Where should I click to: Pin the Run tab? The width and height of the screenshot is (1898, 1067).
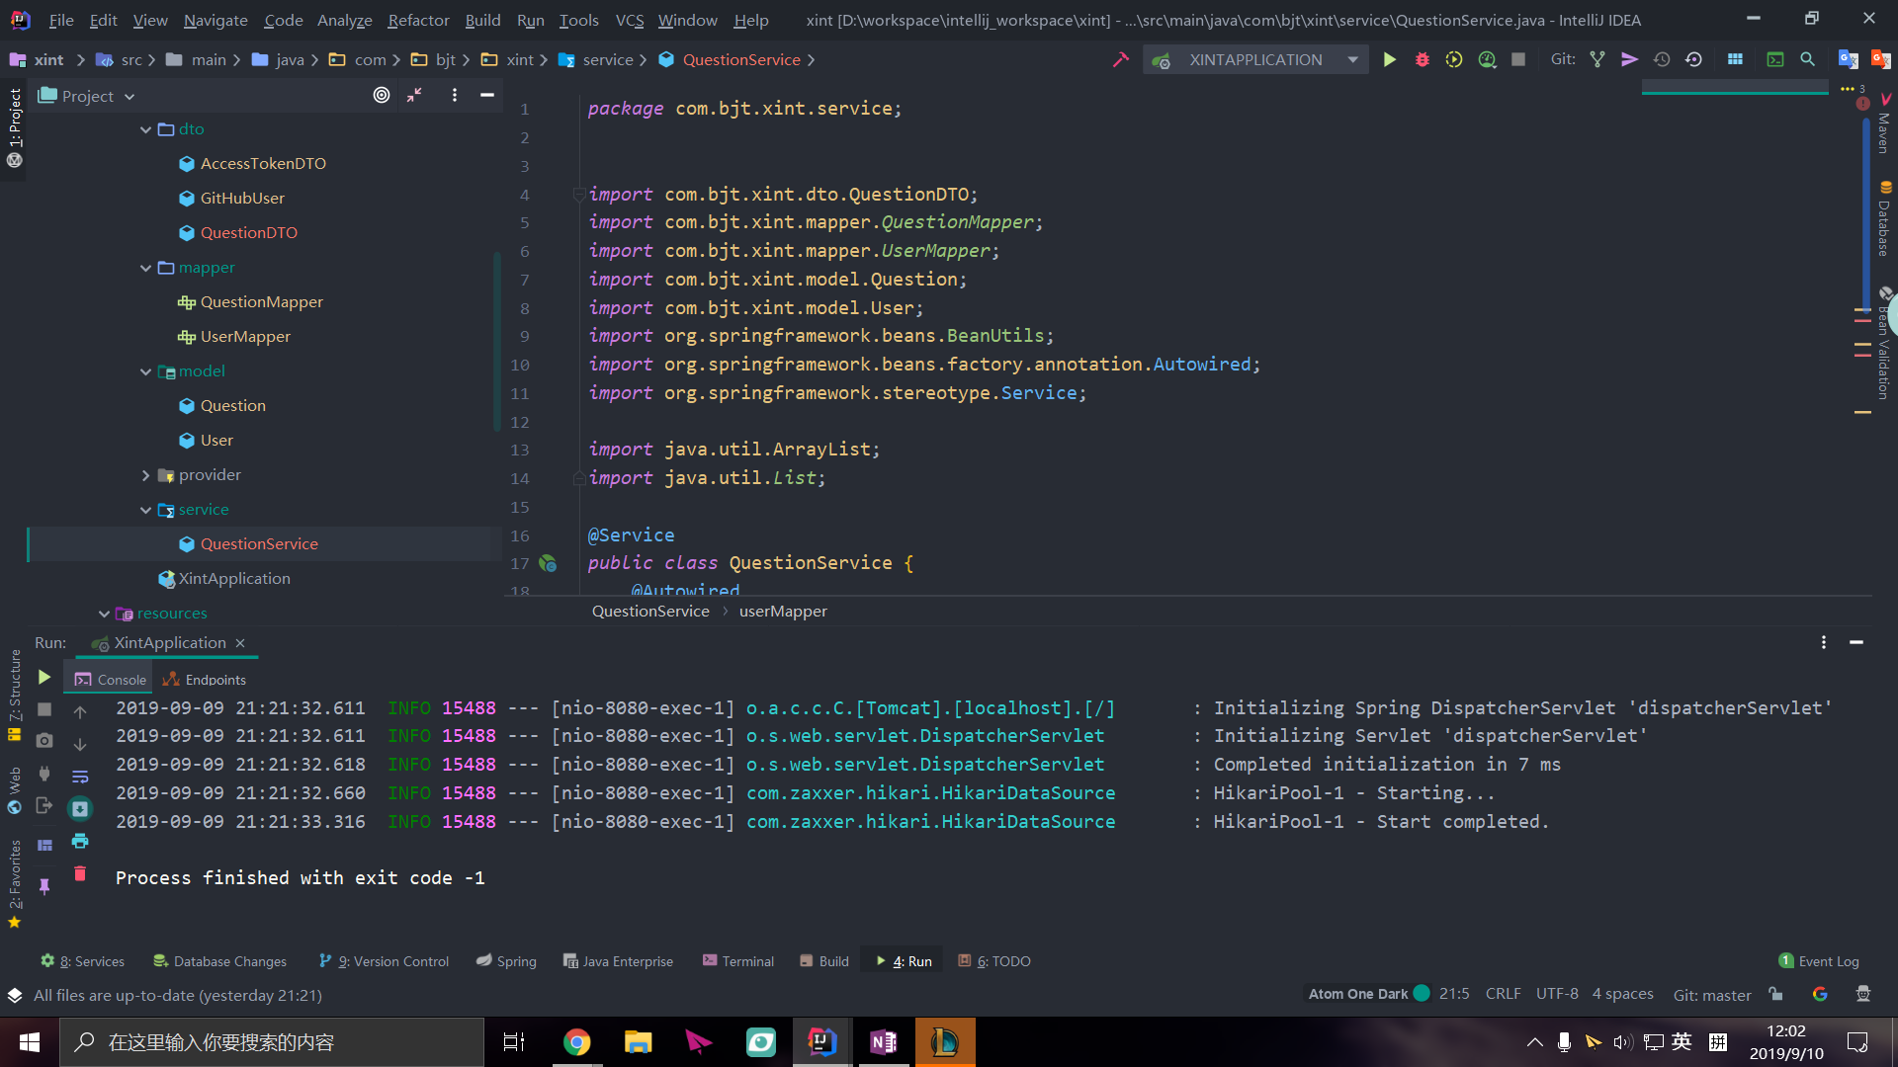point(43,886)
